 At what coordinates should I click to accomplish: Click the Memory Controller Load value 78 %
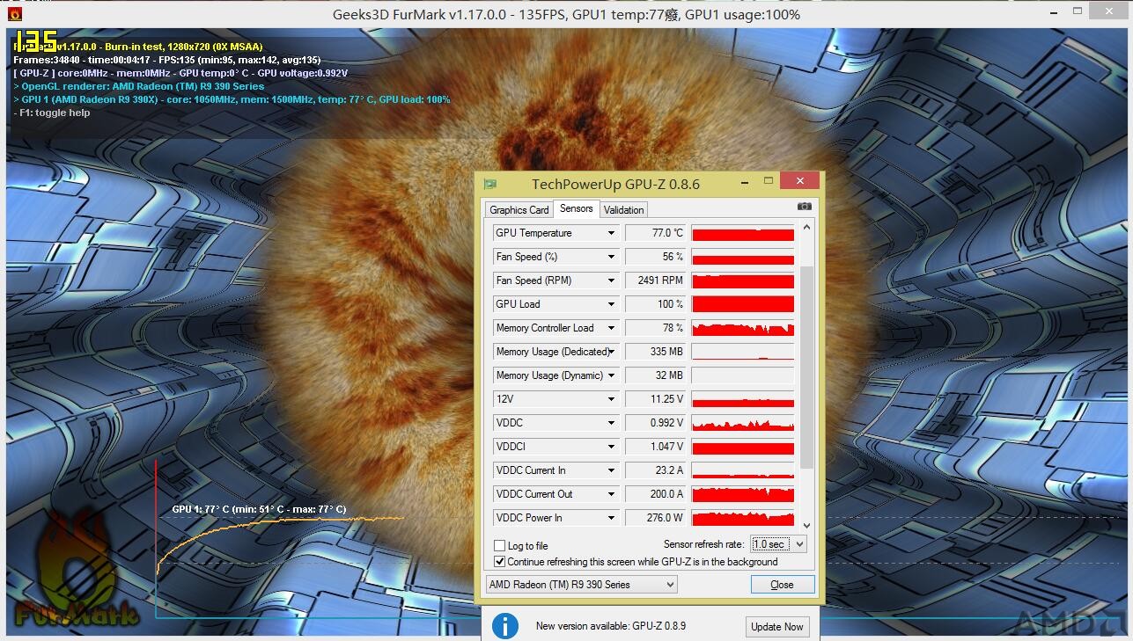pyautogui.click(x=655, y=328)
